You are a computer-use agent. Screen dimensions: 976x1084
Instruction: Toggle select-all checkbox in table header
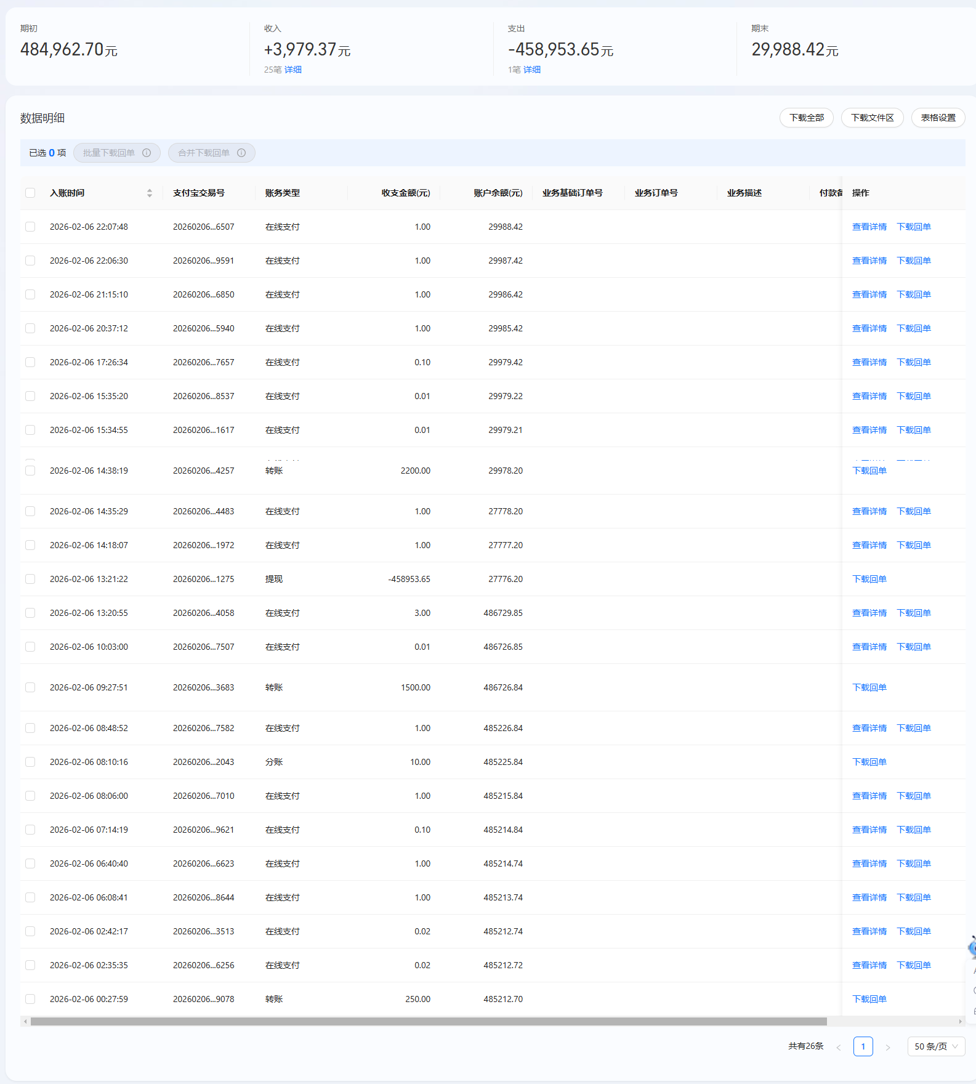point(30,193)
